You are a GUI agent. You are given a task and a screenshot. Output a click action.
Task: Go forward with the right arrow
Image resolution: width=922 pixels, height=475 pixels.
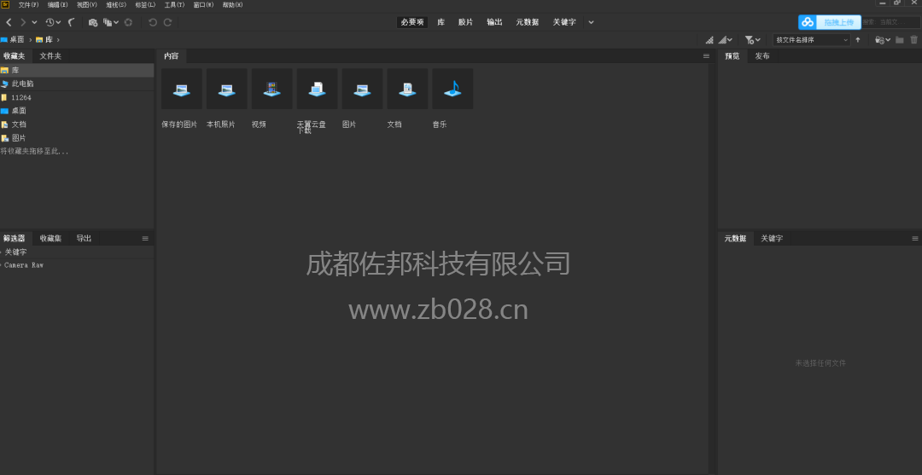[23, 22]
